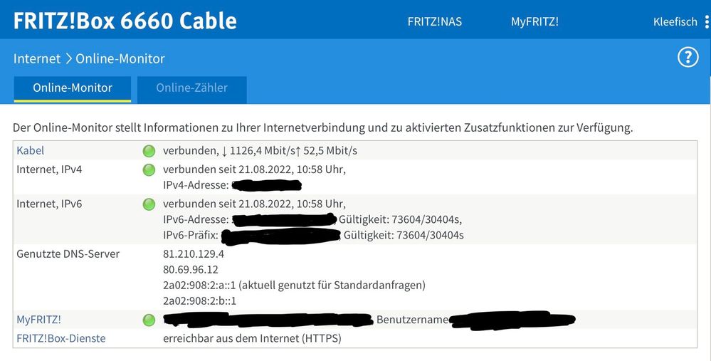Open the Kabel link
711x361 pixels.
click(x=30, y=151)
